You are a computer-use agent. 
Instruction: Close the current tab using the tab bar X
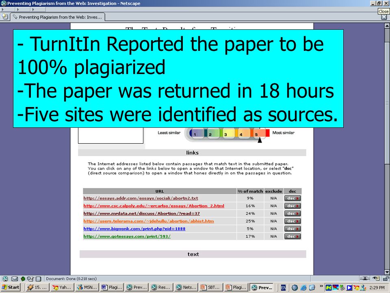click(x=384, y=17)
